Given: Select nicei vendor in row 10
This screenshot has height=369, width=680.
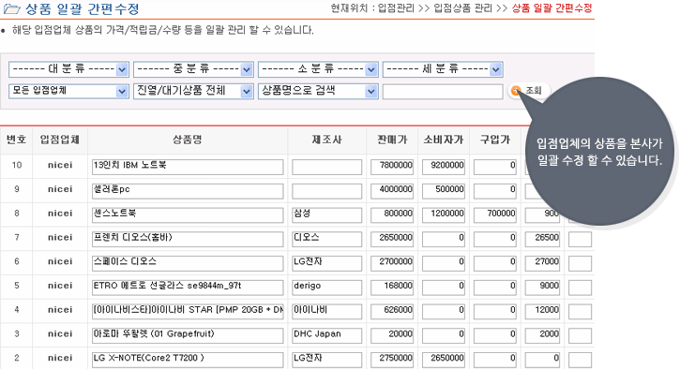Looking at the screenshot, I should 60,165.
